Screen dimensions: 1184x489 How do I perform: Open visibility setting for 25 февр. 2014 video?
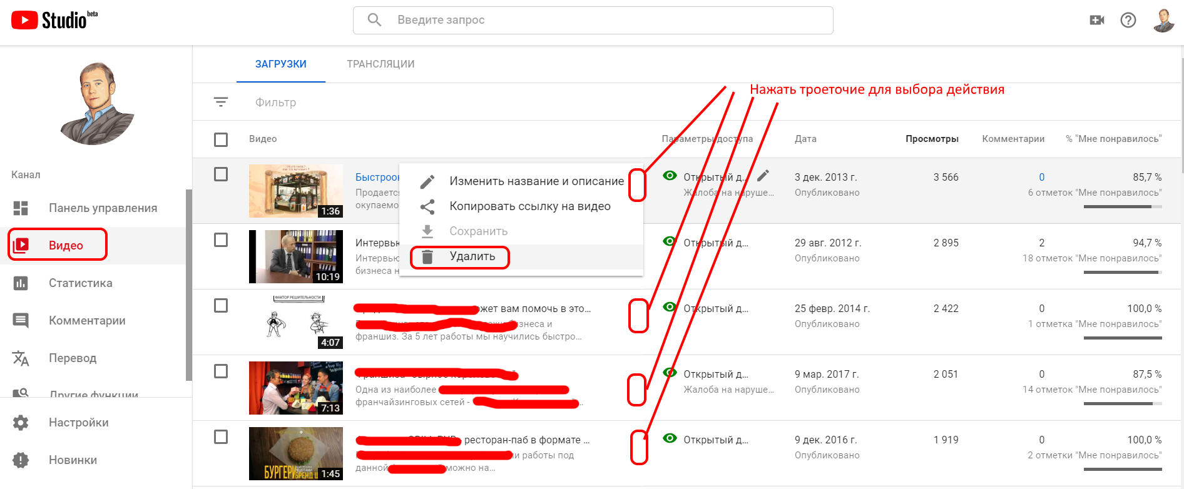tap(715, 308)
